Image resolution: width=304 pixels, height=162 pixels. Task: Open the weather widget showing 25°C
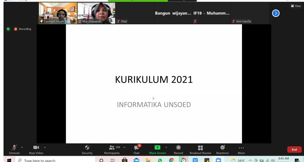(x=238, y=160)
